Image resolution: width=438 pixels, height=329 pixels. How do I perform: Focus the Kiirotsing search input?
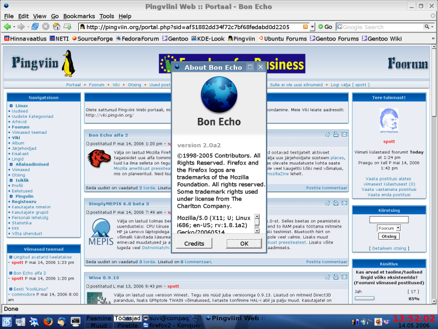click(389, 220)
